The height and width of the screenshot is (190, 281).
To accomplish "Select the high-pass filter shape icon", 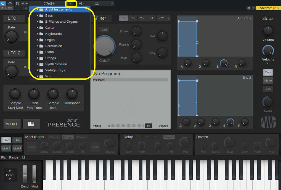I will (x=161, y=18).
